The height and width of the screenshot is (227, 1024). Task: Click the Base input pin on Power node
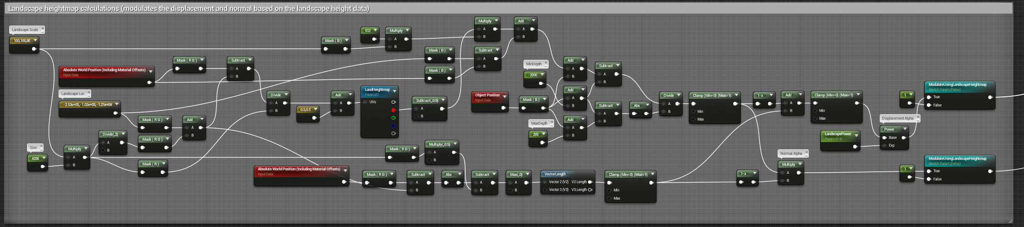[x=884, y=137]
